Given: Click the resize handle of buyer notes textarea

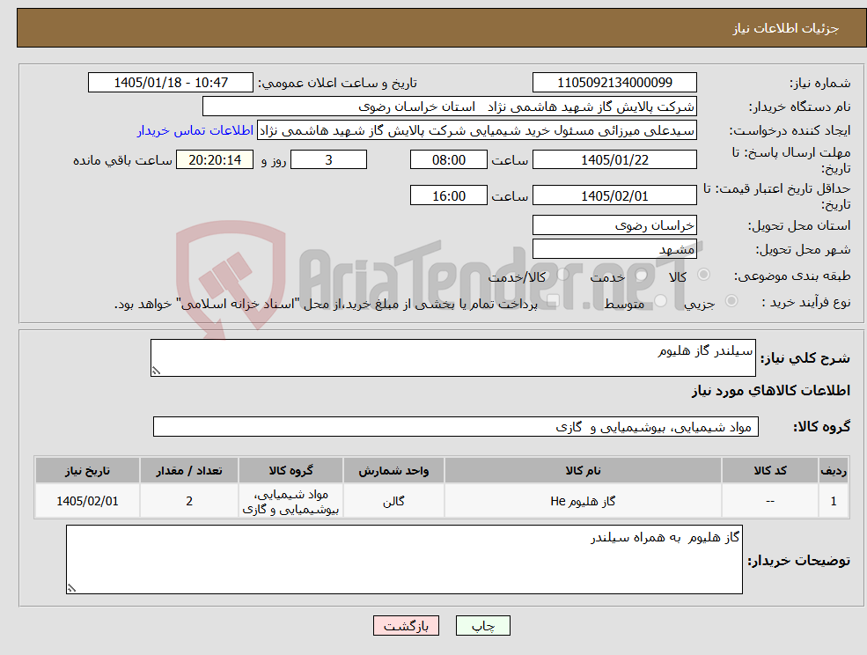Looking at the screenshot, I should click(71, 588).
